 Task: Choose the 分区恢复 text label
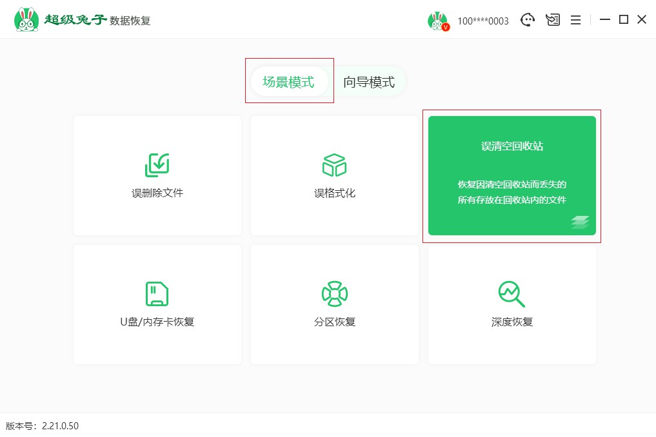pyautogui.click(x=334, y=322)
